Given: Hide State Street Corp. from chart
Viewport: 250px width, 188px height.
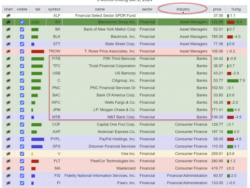Looking at the screenshot, I should [x=22, y=44].
